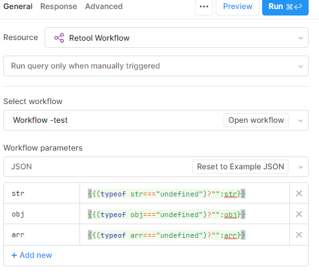Click the arr parameter key field

(x=42, y=235)
